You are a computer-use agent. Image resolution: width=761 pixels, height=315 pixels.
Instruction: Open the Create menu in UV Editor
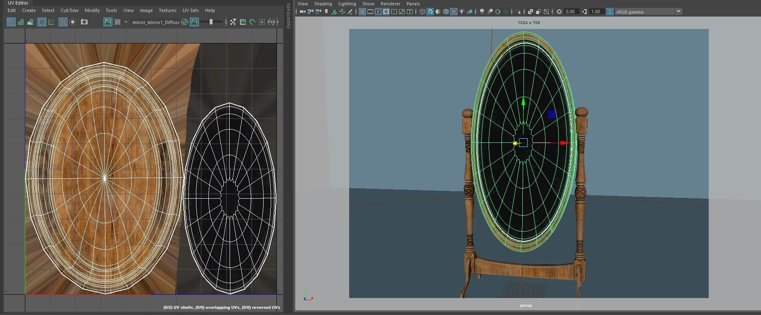pyautogui.click(x=29, y=10)
